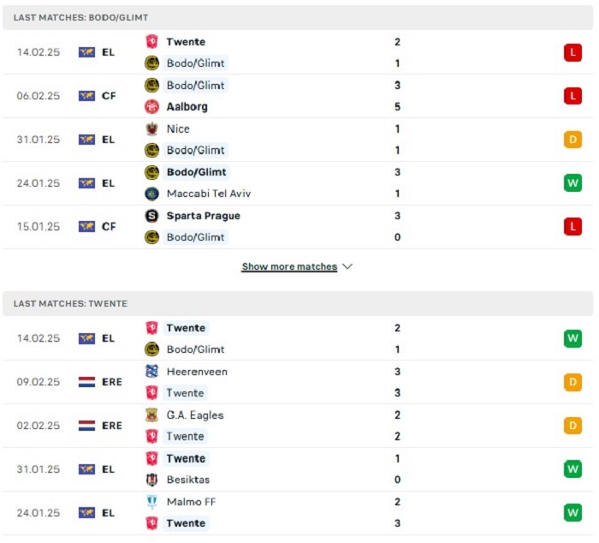The height and width of the screenshot is (543, 599).
Task: Click the orange D badge for Nice match
Action: click(572, 140)
